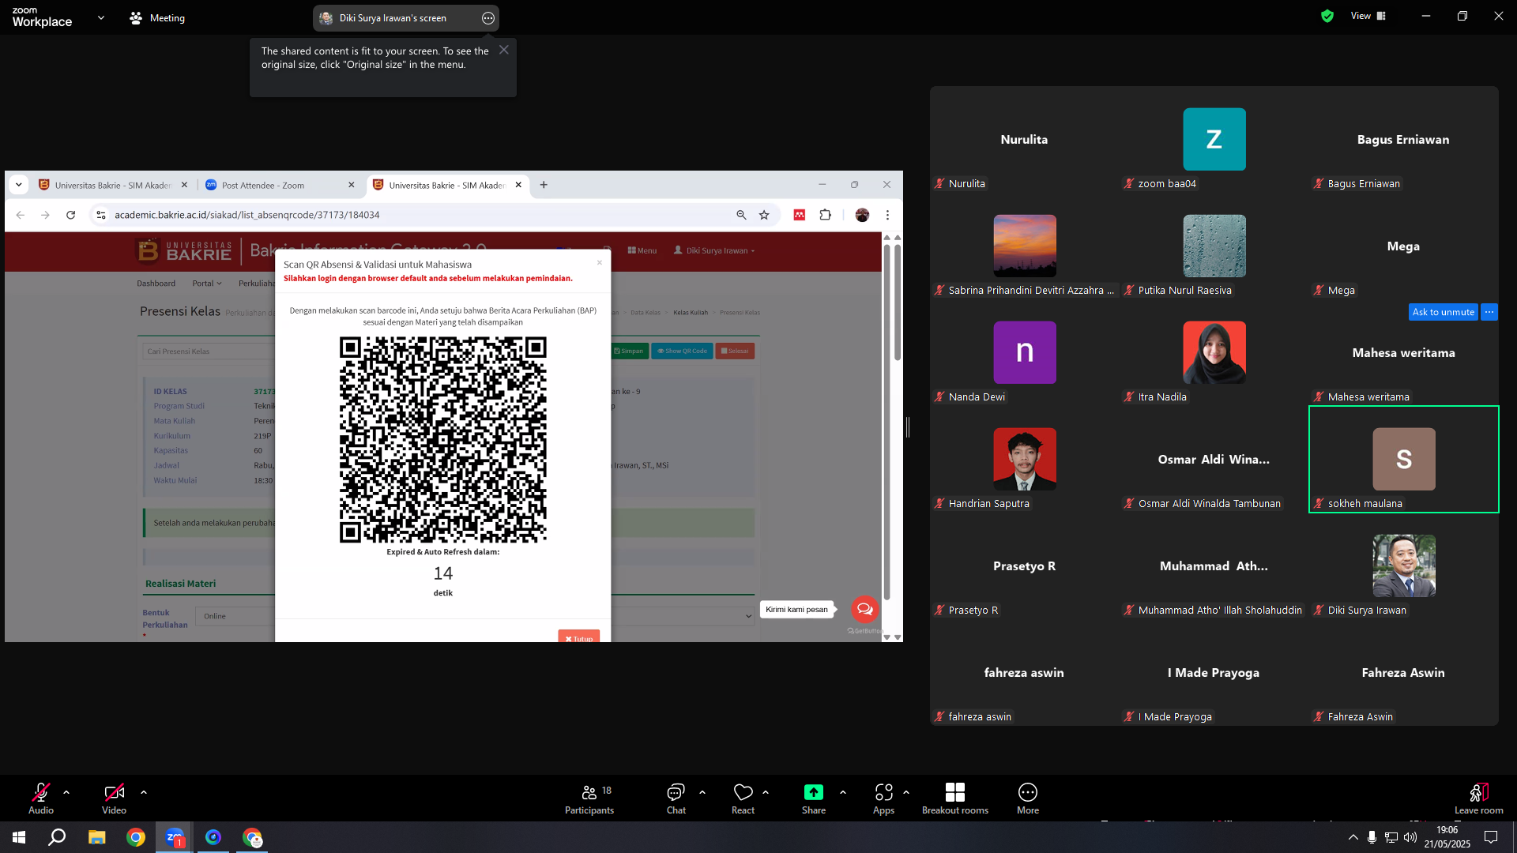Switch to the first Universitas Bakrie browser tab
The image size is (1517, 853).
tap(113, 185)
